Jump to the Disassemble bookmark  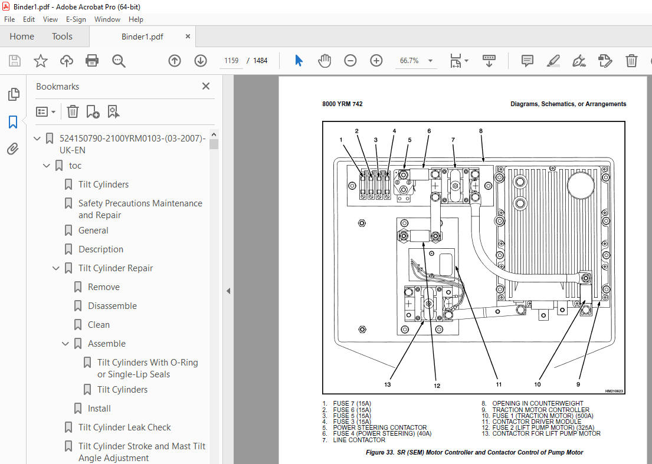pyautogui.click(x=112, y=306)
